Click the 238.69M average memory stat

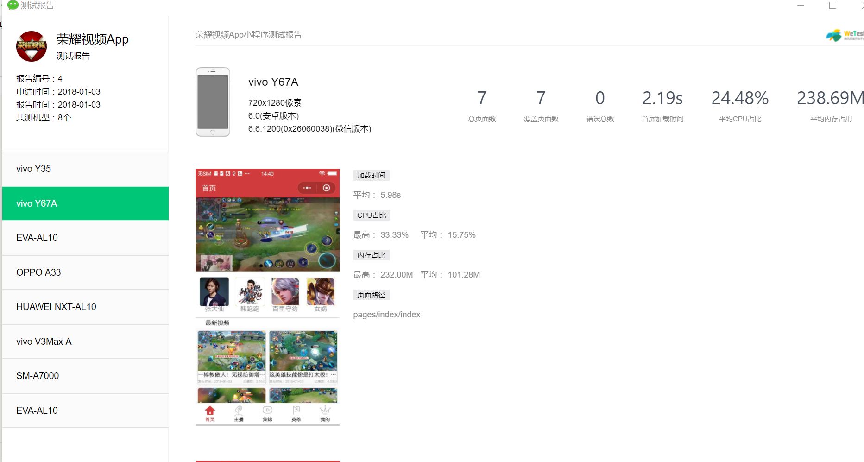(x=830, y=98)
